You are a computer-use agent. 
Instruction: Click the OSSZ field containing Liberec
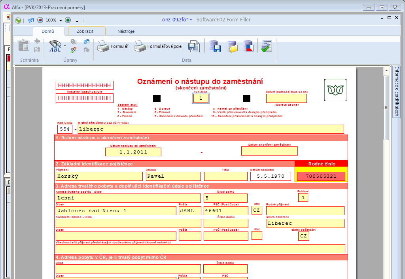coord(211,129)
